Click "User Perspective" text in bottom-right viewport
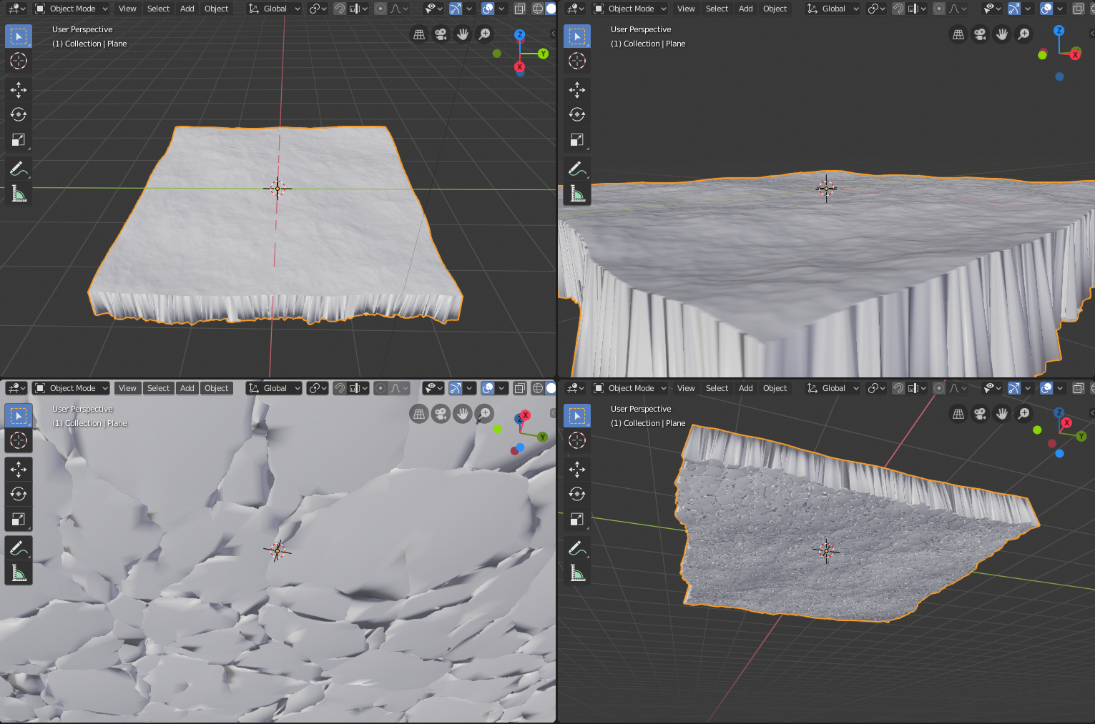Image resolution: width=1095 pixels, height=724 pixels. click(x=641, y=409)
